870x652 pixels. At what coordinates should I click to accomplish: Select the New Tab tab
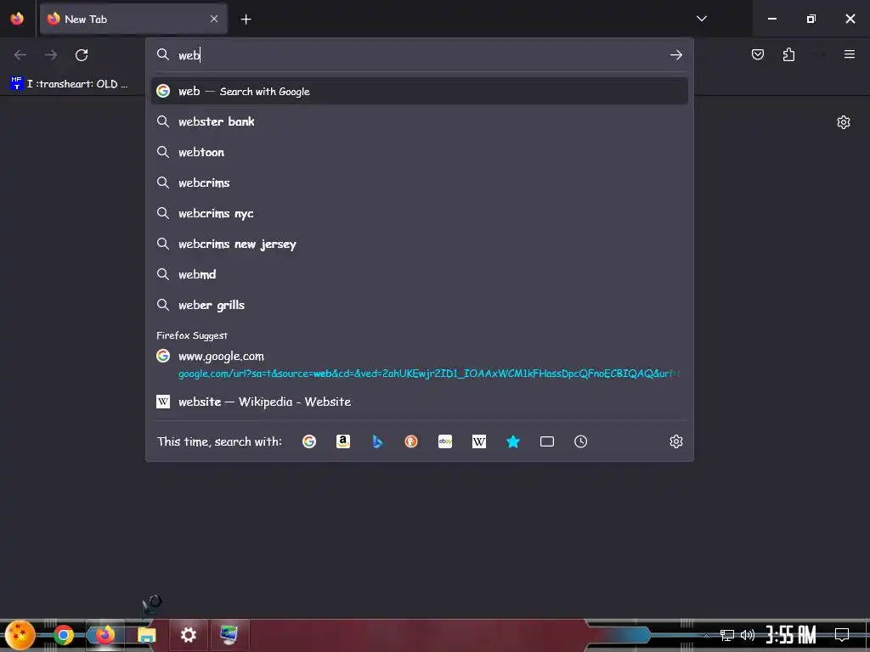click(133, 19)
